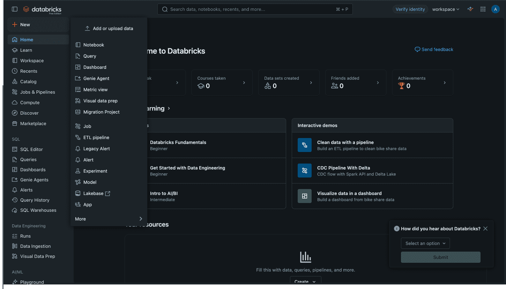506x289 pixels.
Task: Click the Marketplace icon in sidebar
Action: pos(15,123)
